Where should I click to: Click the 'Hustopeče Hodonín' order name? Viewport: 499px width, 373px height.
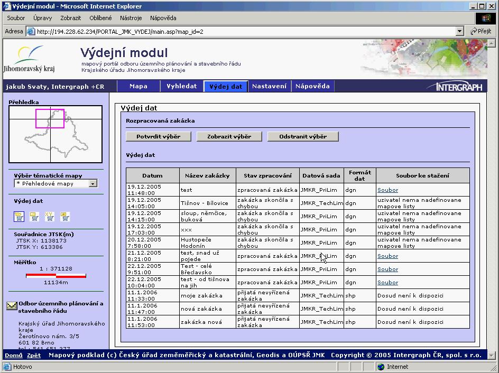click(208, 243)
